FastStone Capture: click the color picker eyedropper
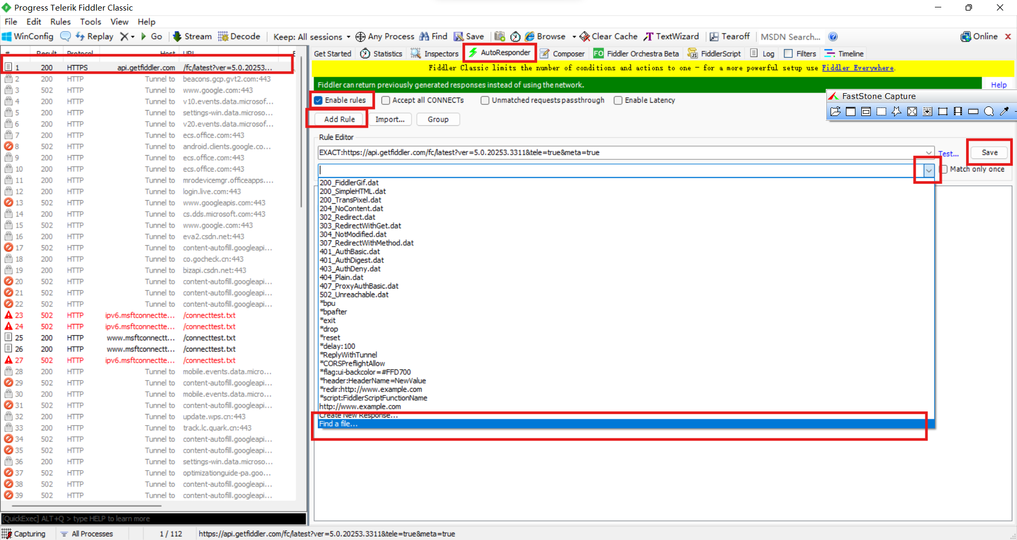This screenshot has width=1017, height=540. point(1004,111)
